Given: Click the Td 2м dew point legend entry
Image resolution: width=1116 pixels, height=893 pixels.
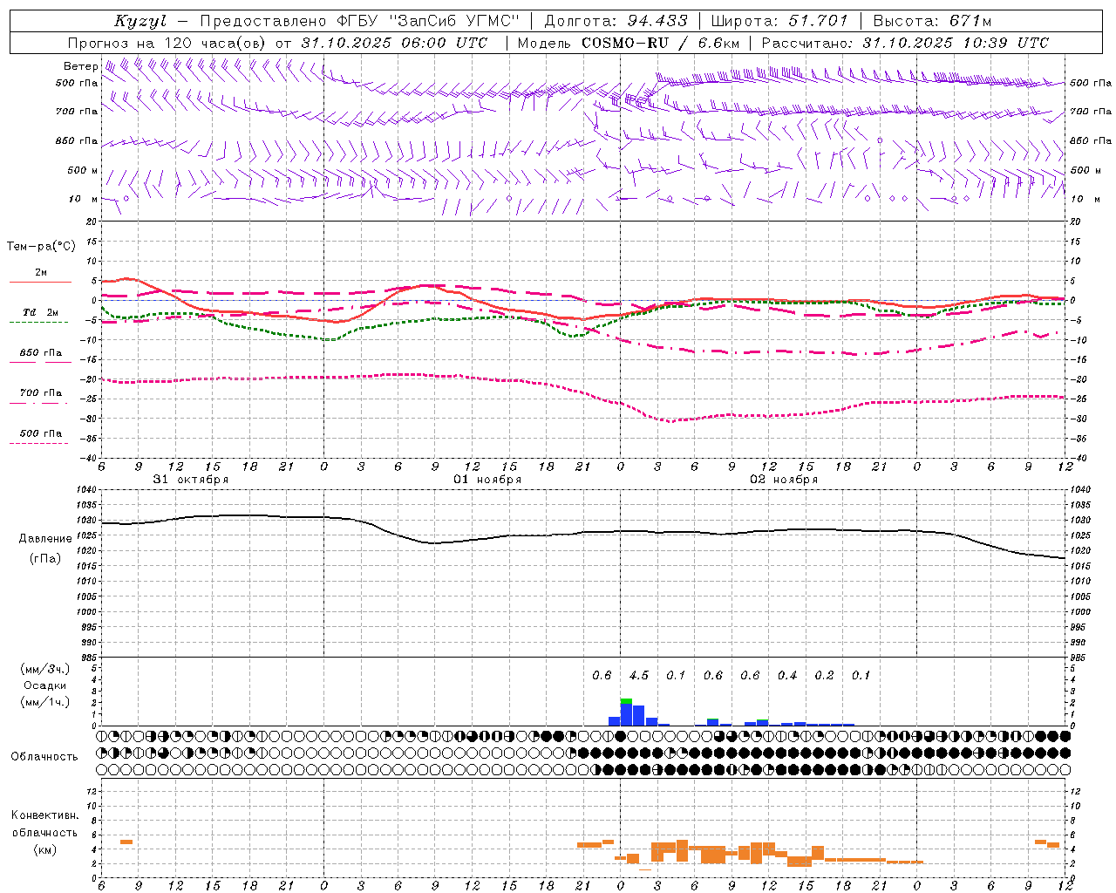Looking at the screenshot, I should point(41,312).
